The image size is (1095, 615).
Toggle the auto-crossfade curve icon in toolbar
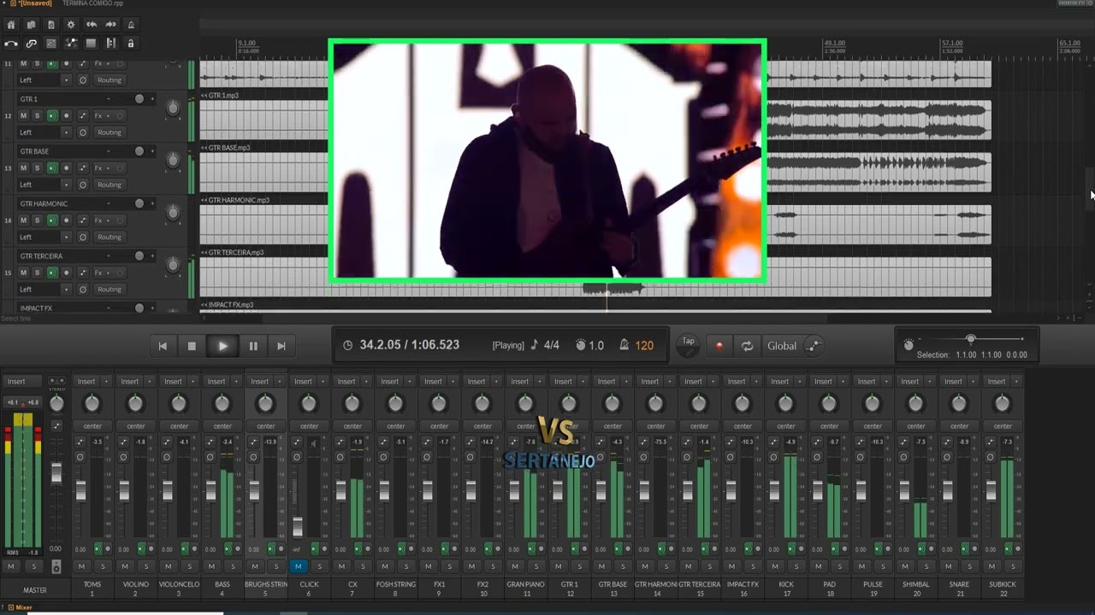pyautogui.click(x=11, y=44)
